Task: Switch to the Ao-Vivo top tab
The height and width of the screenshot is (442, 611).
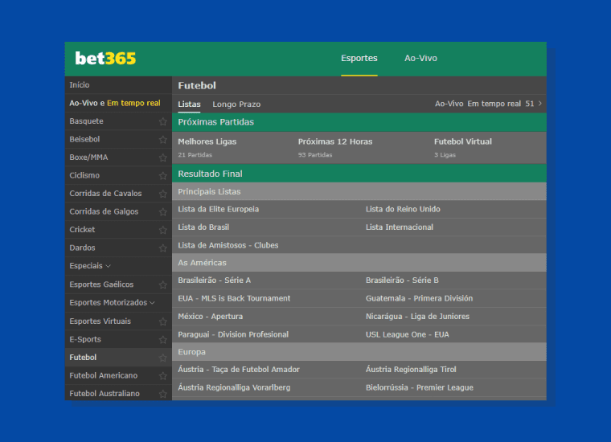Action: pos(420,59)
